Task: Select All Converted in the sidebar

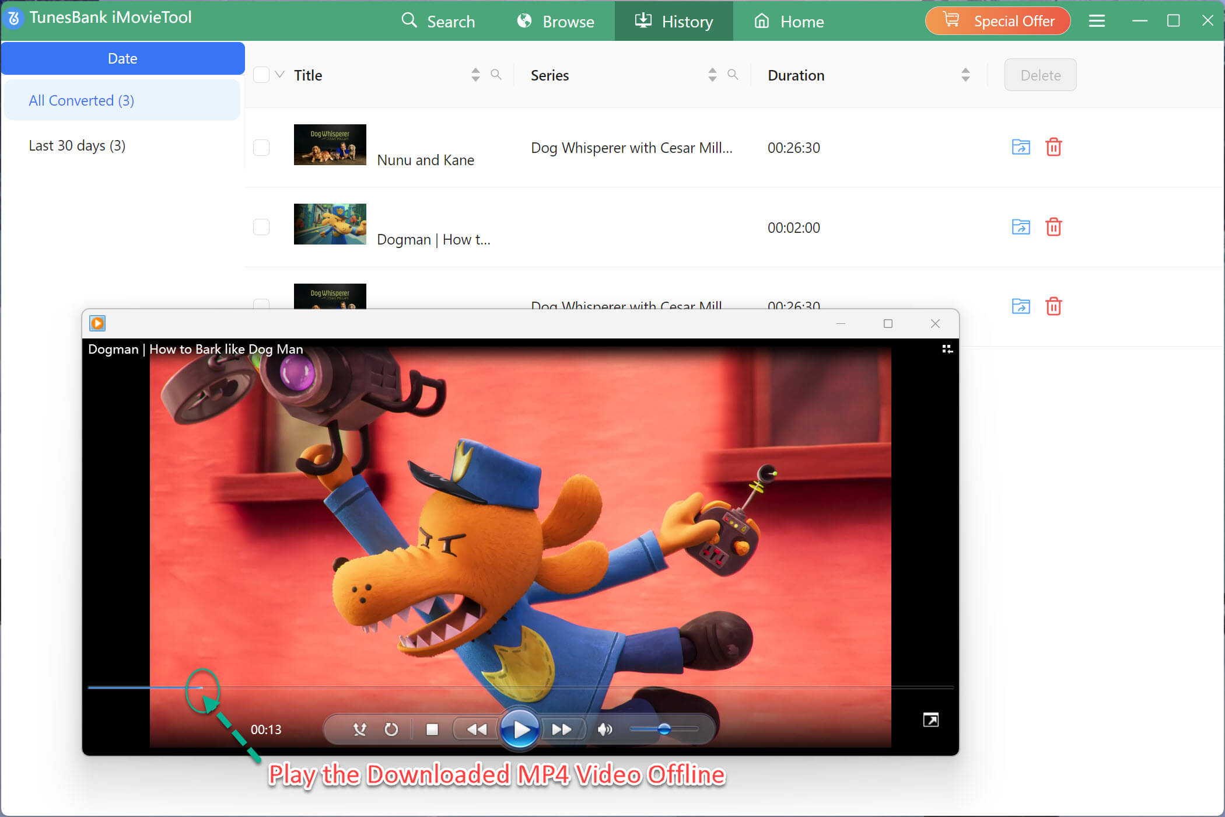Action: pyautogui.click(x=81, y=100)
